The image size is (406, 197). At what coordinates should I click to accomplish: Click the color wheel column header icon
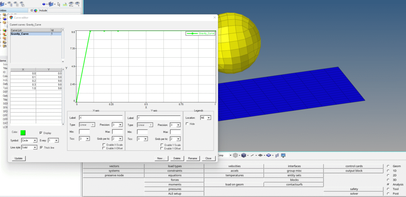coord(36,10)
